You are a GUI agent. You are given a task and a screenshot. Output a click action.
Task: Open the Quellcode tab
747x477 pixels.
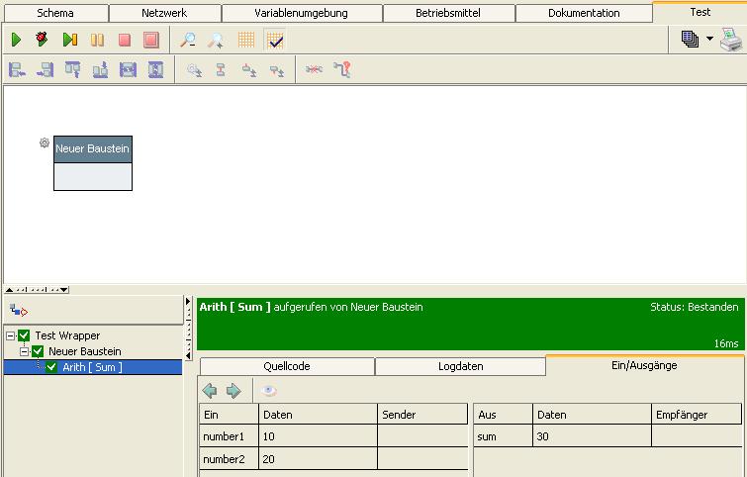[286, 366]
